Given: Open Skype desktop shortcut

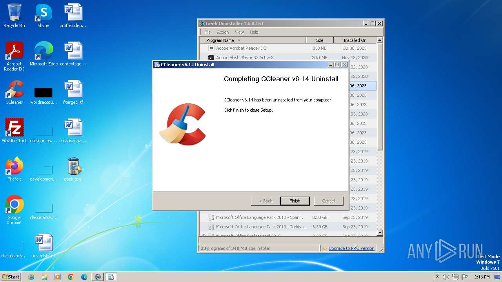Looking at the screenshot, I should click(x=43, y=16).
